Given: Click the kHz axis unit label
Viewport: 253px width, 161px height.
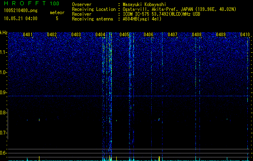Looking at the screenshot, I should [4, 33].
